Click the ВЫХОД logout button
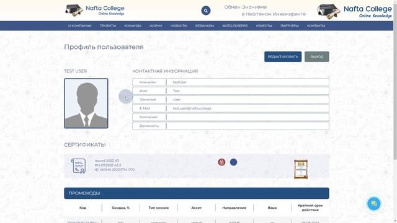Viewport: 397px width, 223px height. coord(317,56)
